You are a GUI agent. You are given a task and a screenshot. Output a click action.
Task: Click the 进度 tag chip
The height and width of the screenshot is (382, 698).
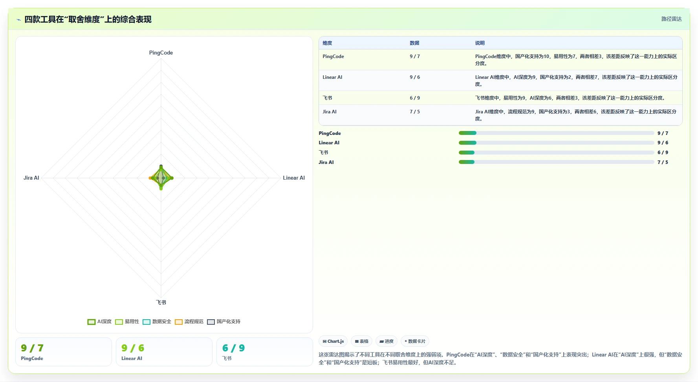click(x=387, y=341)
